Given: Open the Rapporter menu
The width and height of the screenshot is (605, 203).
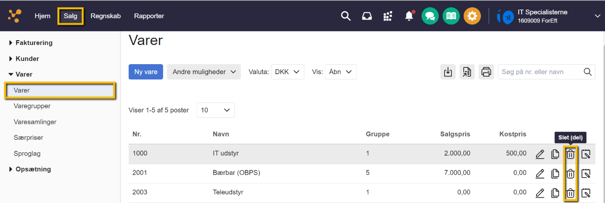Looking at the screenshot, I should point(149,16).
